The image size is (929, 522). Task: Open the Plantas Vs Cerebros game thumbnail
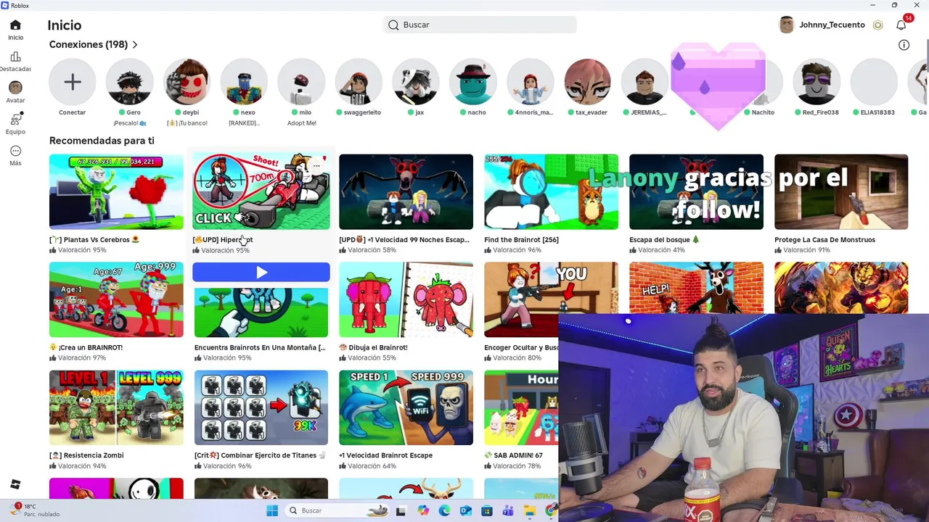coord(116,192)
